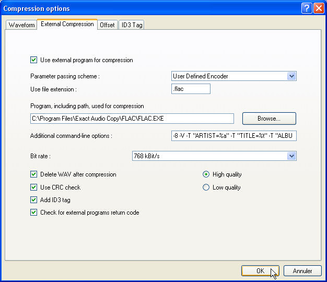
Task: Choose the Low quality radio option
Action: click(x=206, y=187)
